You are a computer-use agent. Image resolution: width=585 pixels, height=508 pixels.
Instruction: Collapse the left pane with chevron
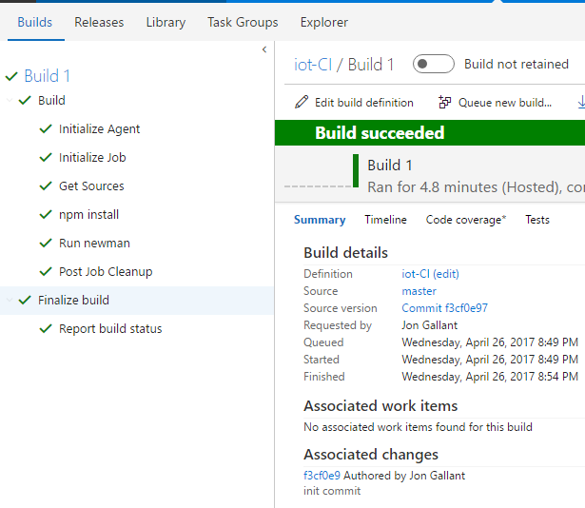click(x=263, y=49)
